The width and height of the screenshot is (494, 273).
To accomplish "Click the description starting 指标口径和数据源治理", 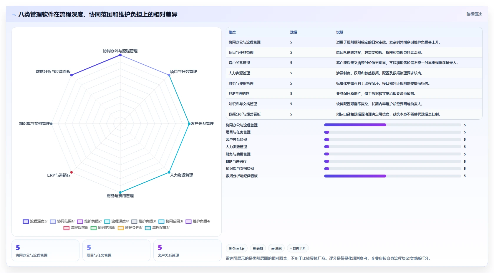I will (389, 114).
